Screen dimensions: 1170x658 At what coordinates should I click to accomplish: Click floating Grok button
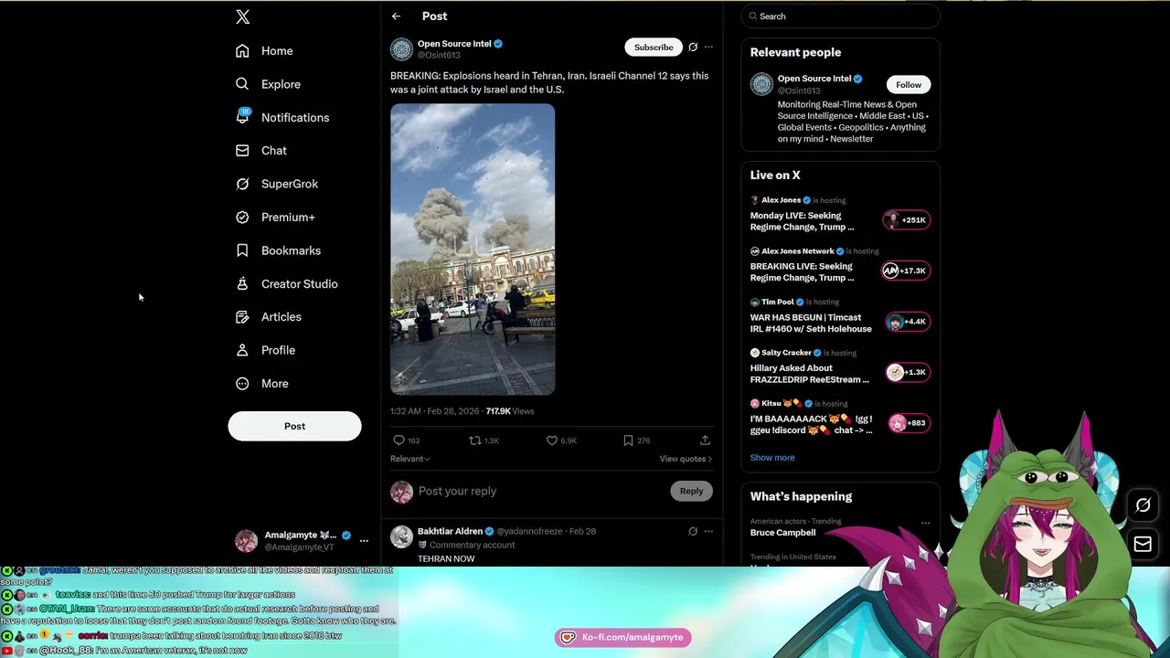pyautogui.click(x=1143, y=504)
